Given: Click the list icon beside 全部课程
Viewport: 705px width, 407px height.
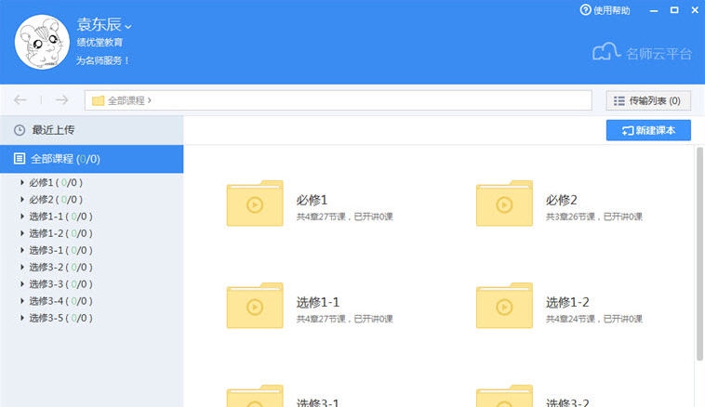Looking at the screenshot, I should [20, 159].
